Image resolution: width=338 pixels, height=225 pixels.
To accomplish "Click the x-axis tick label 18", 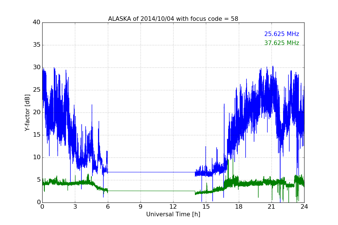I will pyautogui.click(x=239, y=207).
